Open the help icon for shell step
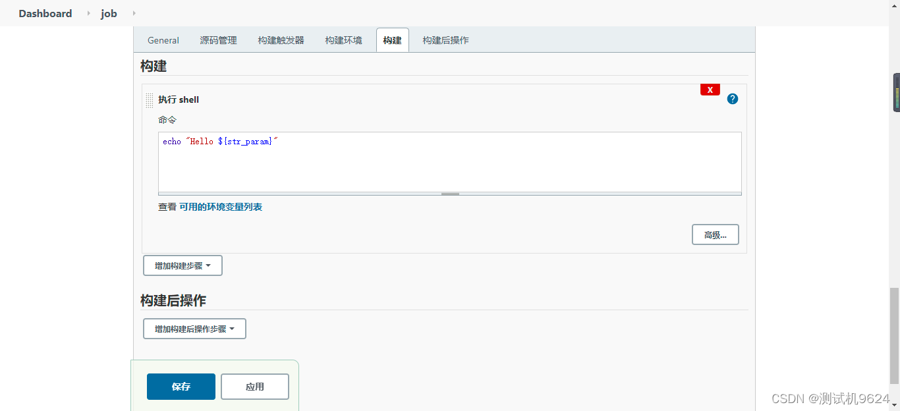 coord(733,99)
